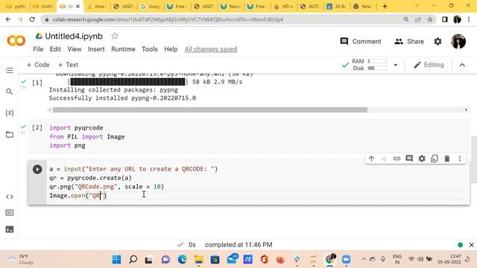The image size is (477, 268).
Task: Open the Windows Start menu
Action: point(116,260)
